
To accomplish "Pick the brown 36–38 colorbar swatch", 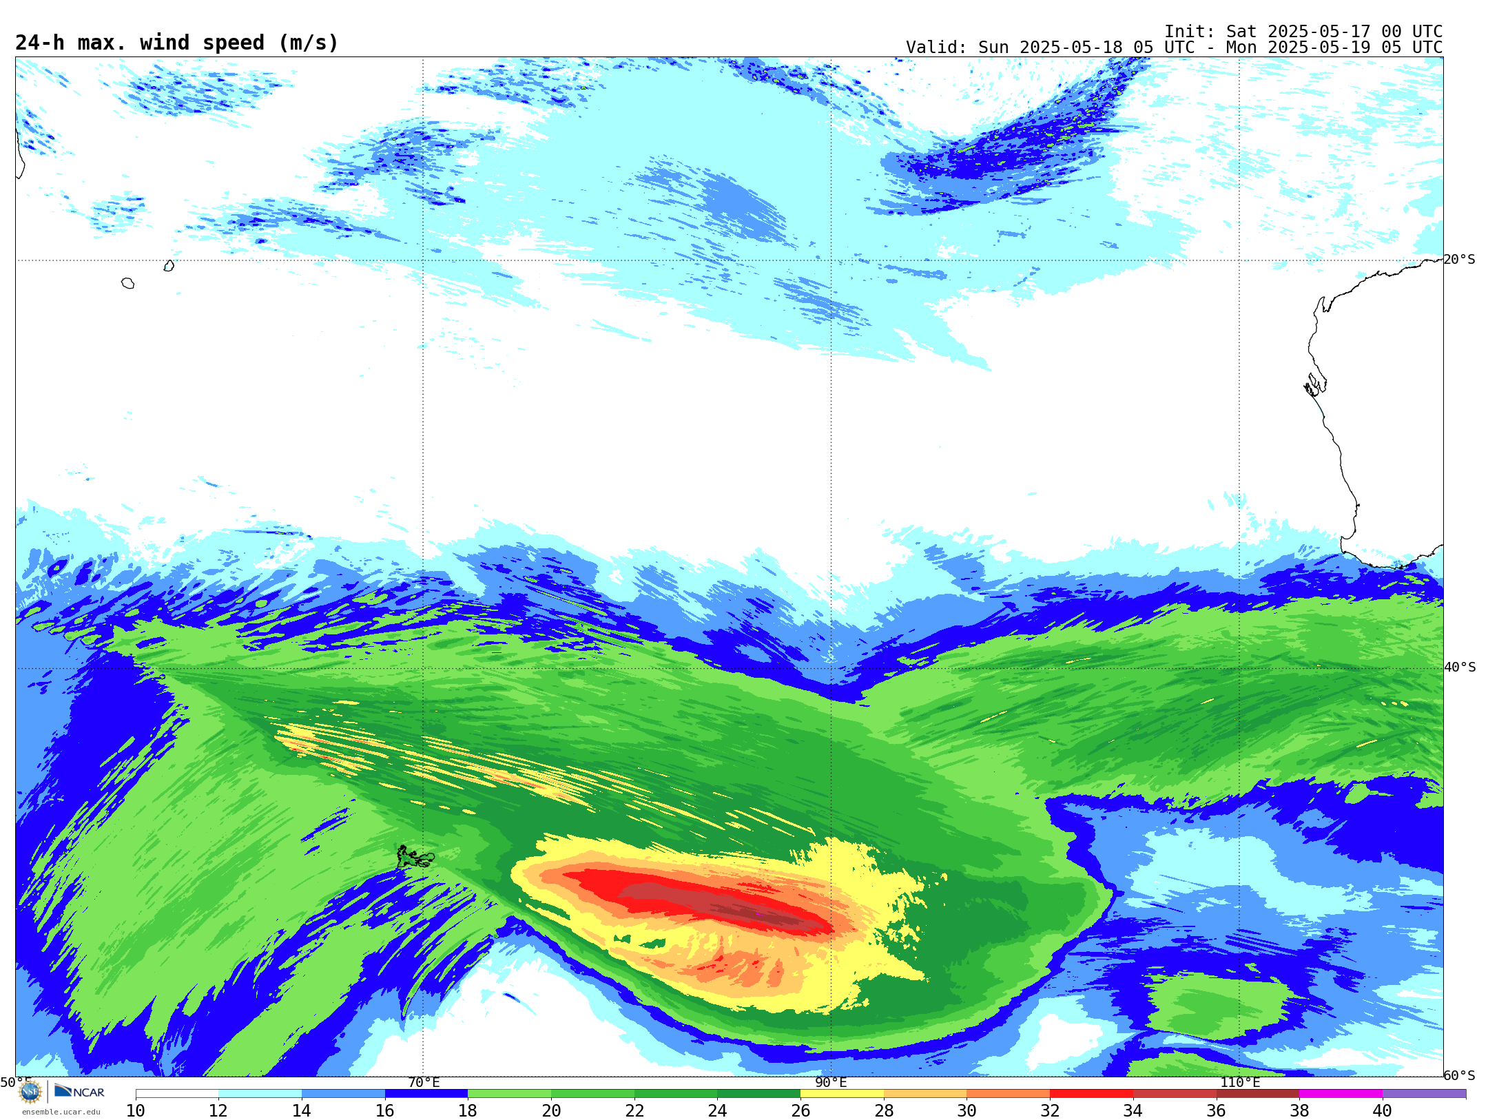I will click(1257, 1094).
